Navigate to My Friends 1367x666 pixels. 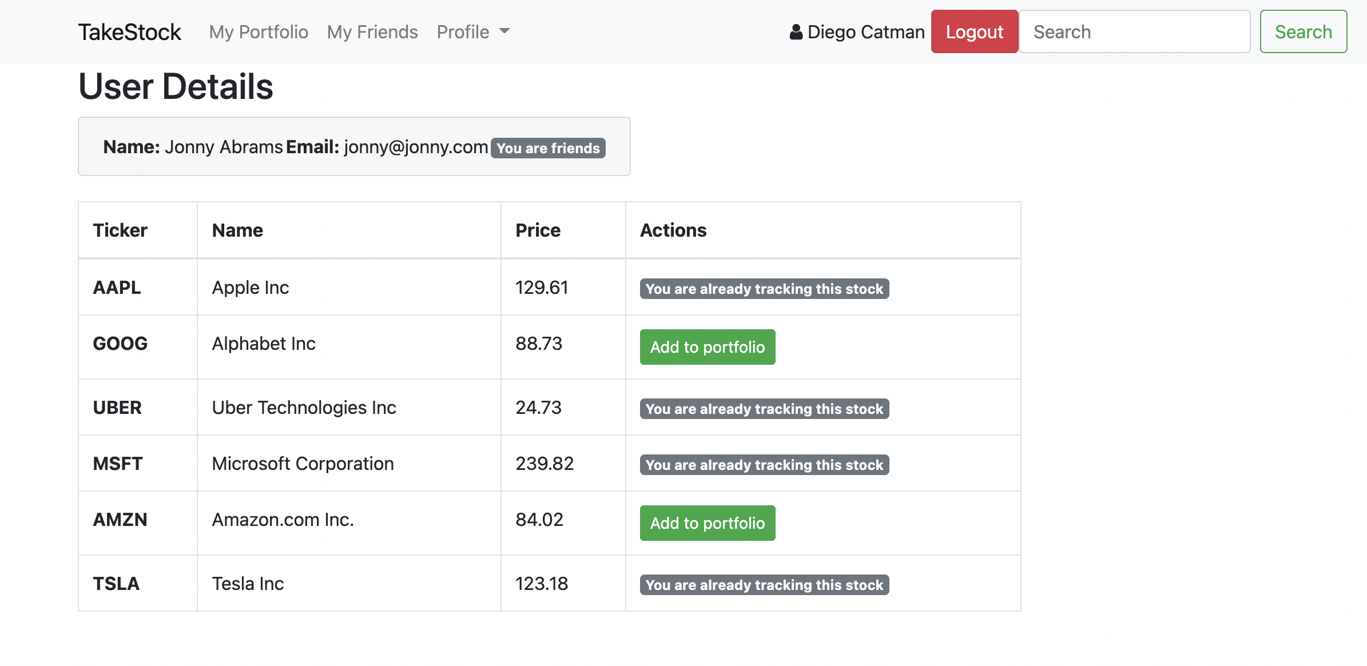(x=372, y=31)
